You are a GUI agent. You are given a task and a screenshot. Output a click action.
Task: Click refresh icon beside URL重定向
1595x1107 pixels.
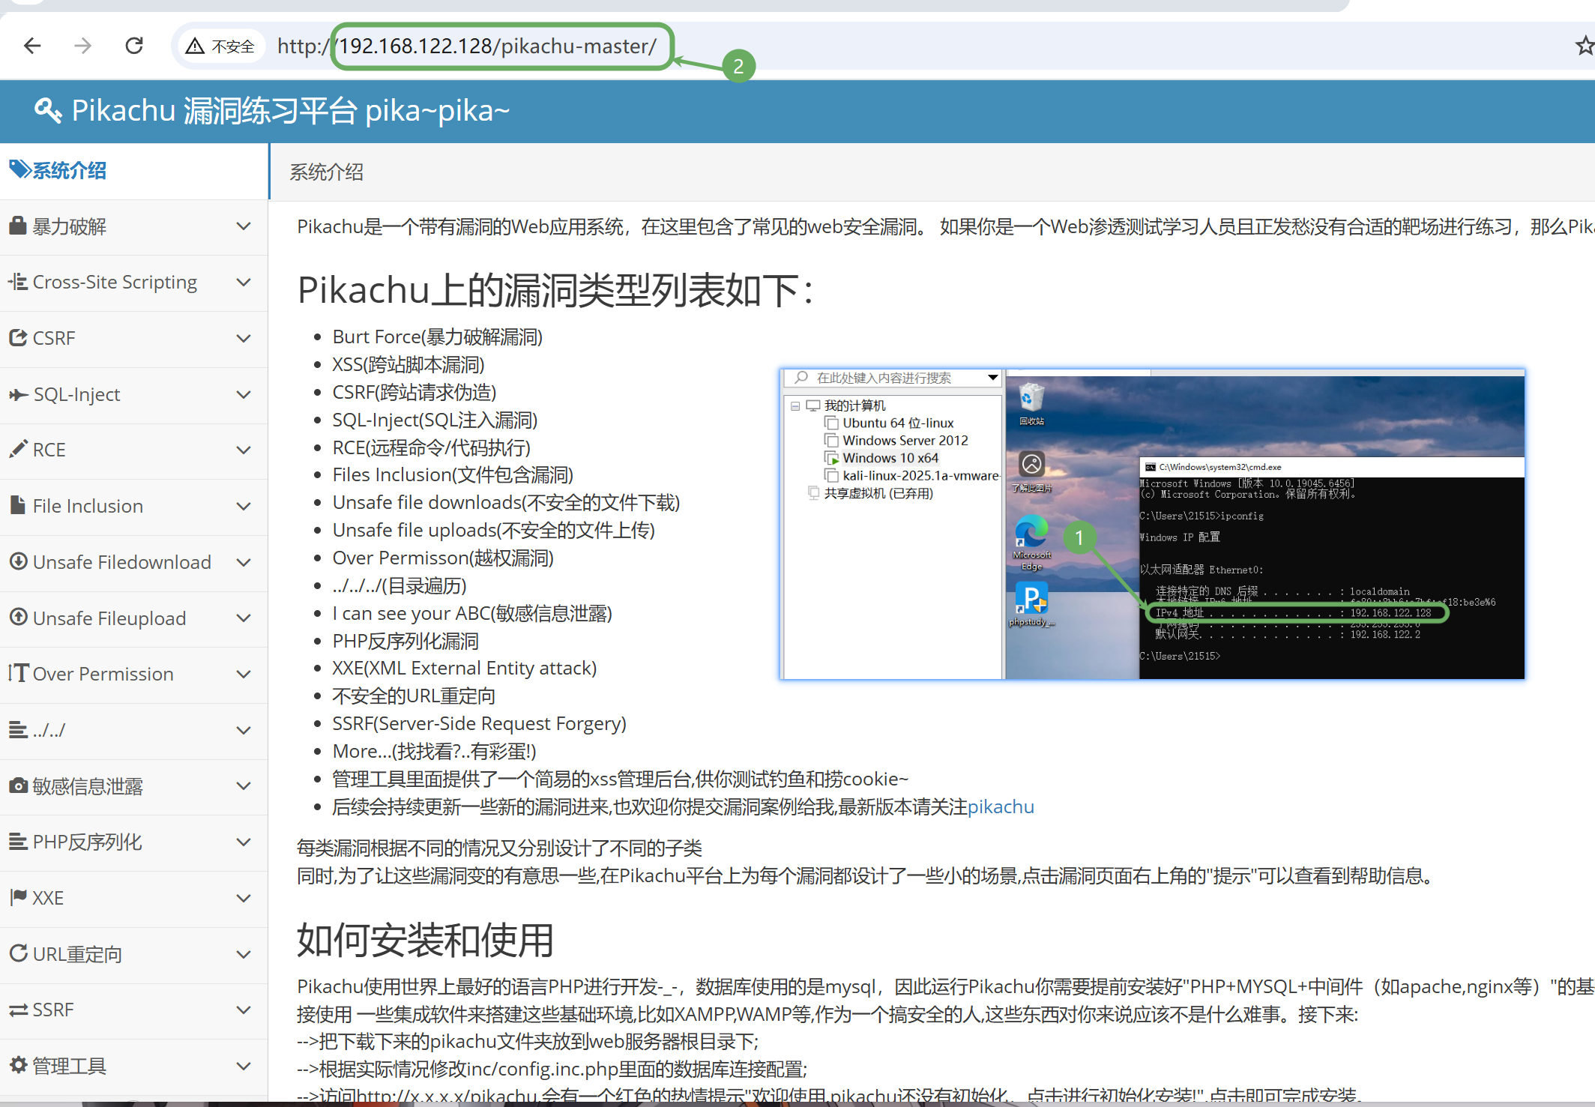(18, 953)
